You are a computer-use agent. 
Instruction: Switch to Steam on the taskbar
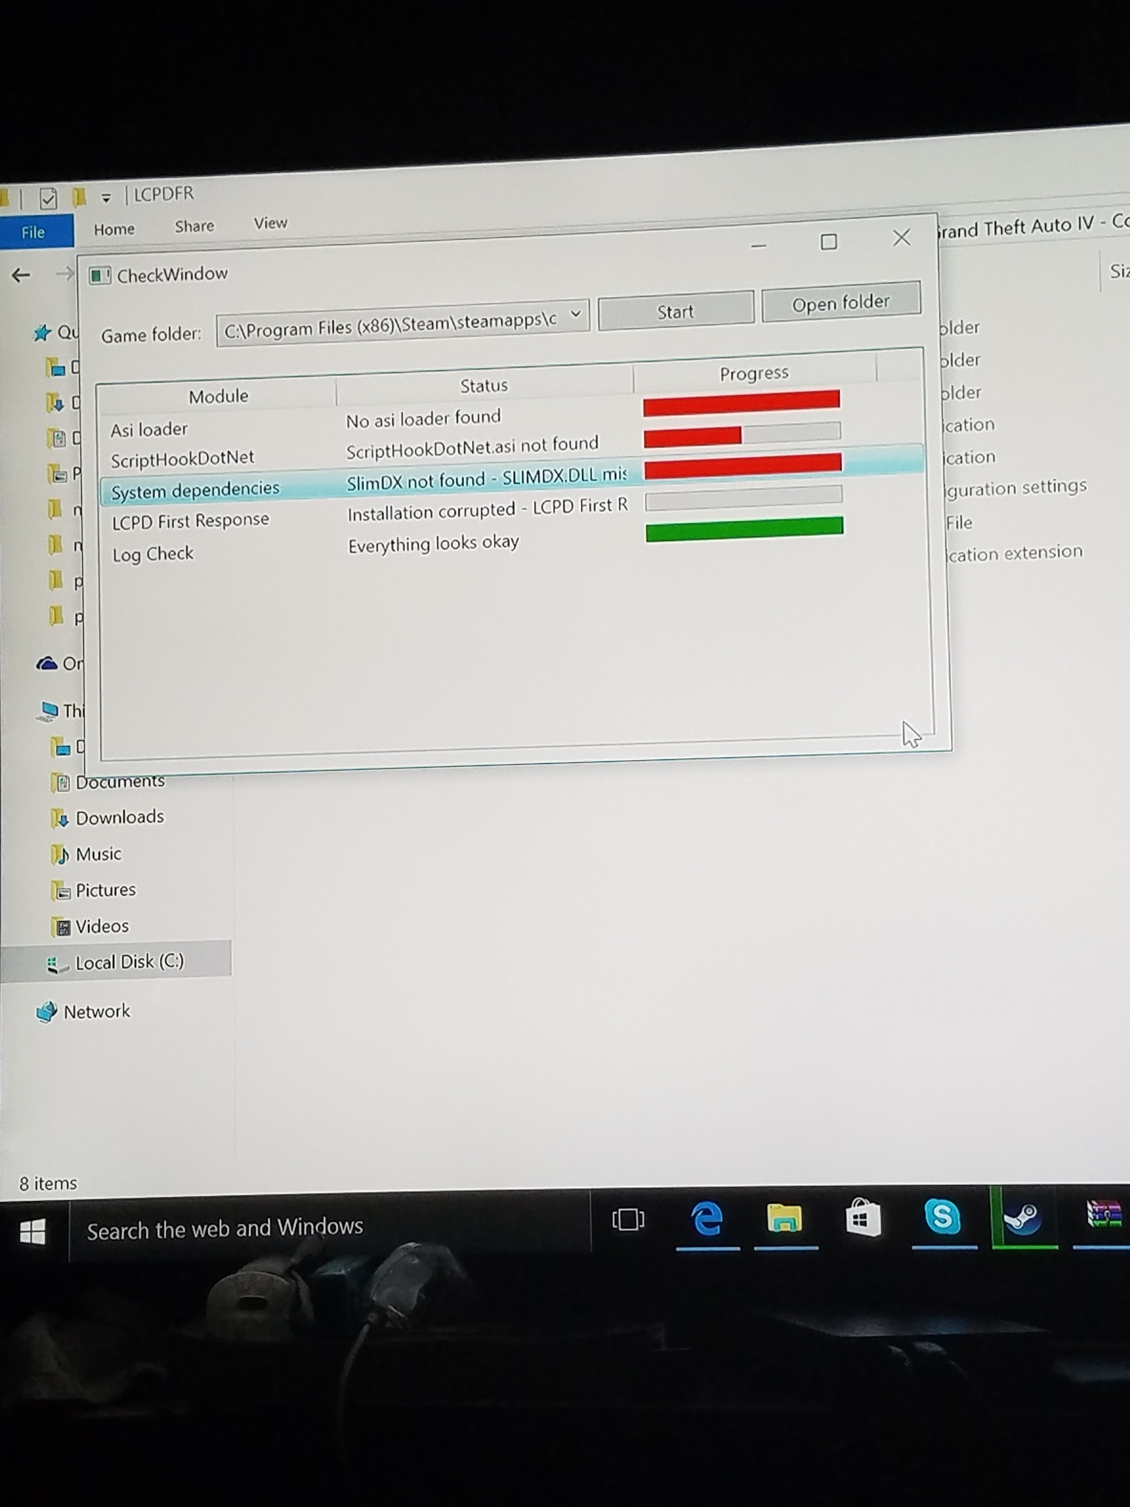pos(1024,1217)
